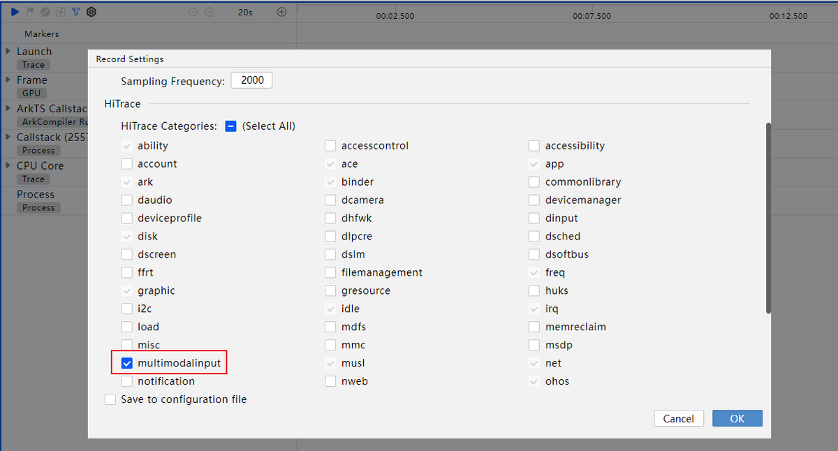The image size is (838, 451).
Task: Expand the Frame track row
Action: (7, 80)
